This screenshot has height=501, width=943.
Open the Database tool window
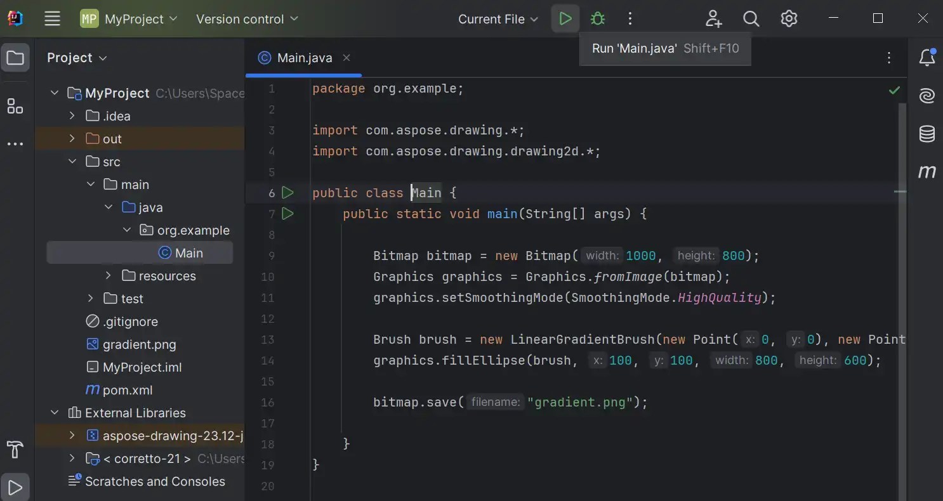(x=927, y=134)
